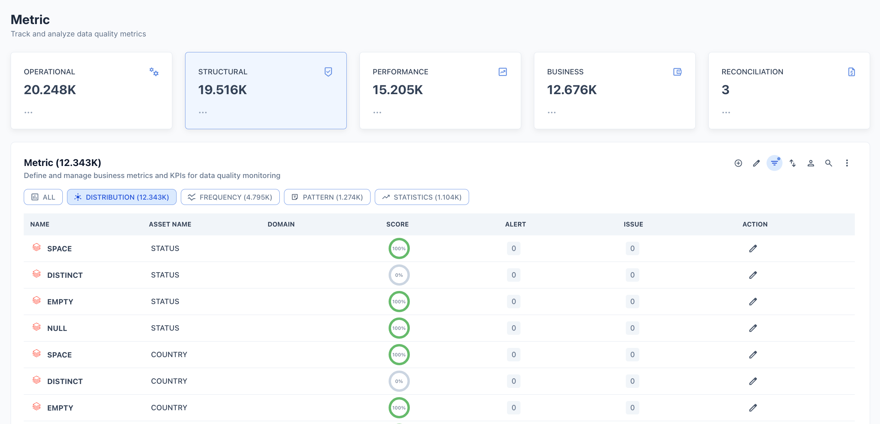
Task: Switch to the ALL metrics tab
Action: [x=43, y=197]
